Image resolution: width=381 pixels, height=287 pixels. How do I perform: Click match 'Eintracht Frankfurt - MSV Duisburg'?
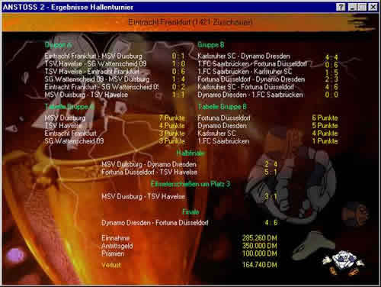click(93, 56)
